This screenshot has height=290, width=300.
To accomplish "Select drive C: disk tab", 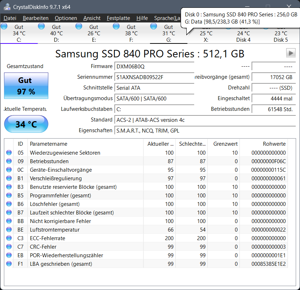I will click(19, 33).
